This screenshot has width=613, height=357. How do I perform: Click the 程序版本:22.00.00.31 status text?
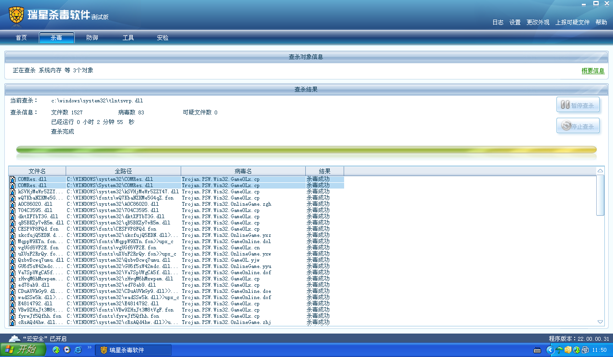pos(579,339)
